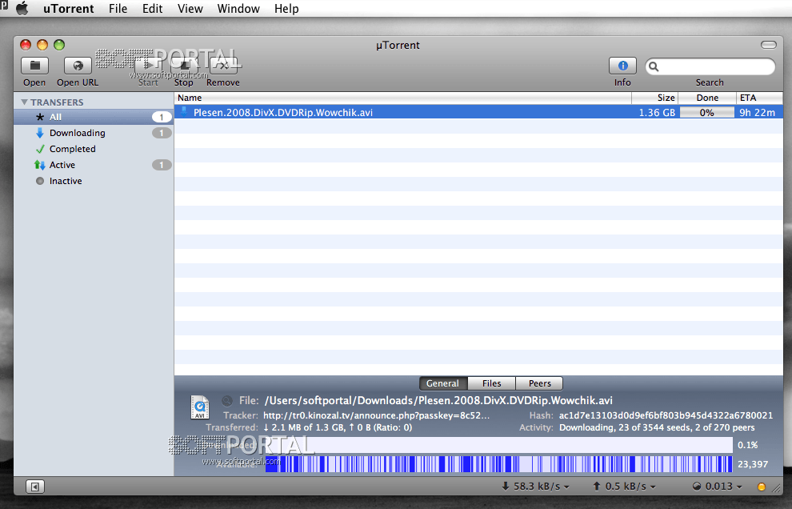Click the search magnifier icon
Image resolution: width=792 pixels, height=509 pixels.
coord(654,66)
